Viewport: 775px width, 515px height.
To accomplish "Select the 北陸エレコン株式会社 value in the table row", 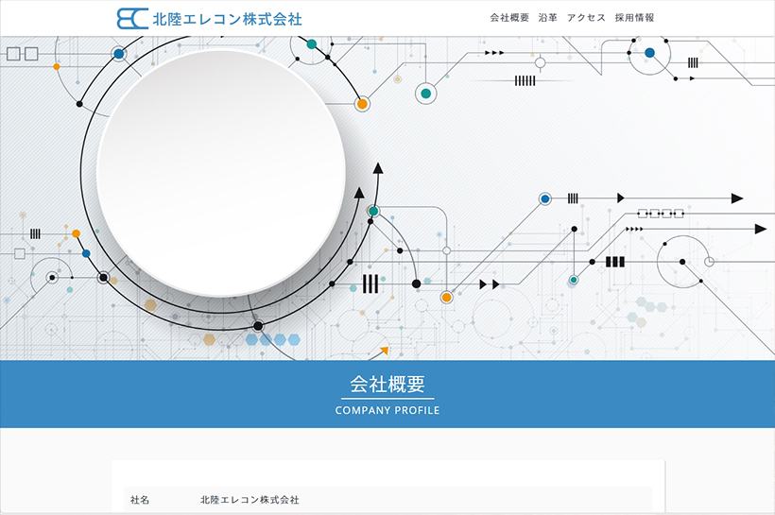I will point(250,499).
